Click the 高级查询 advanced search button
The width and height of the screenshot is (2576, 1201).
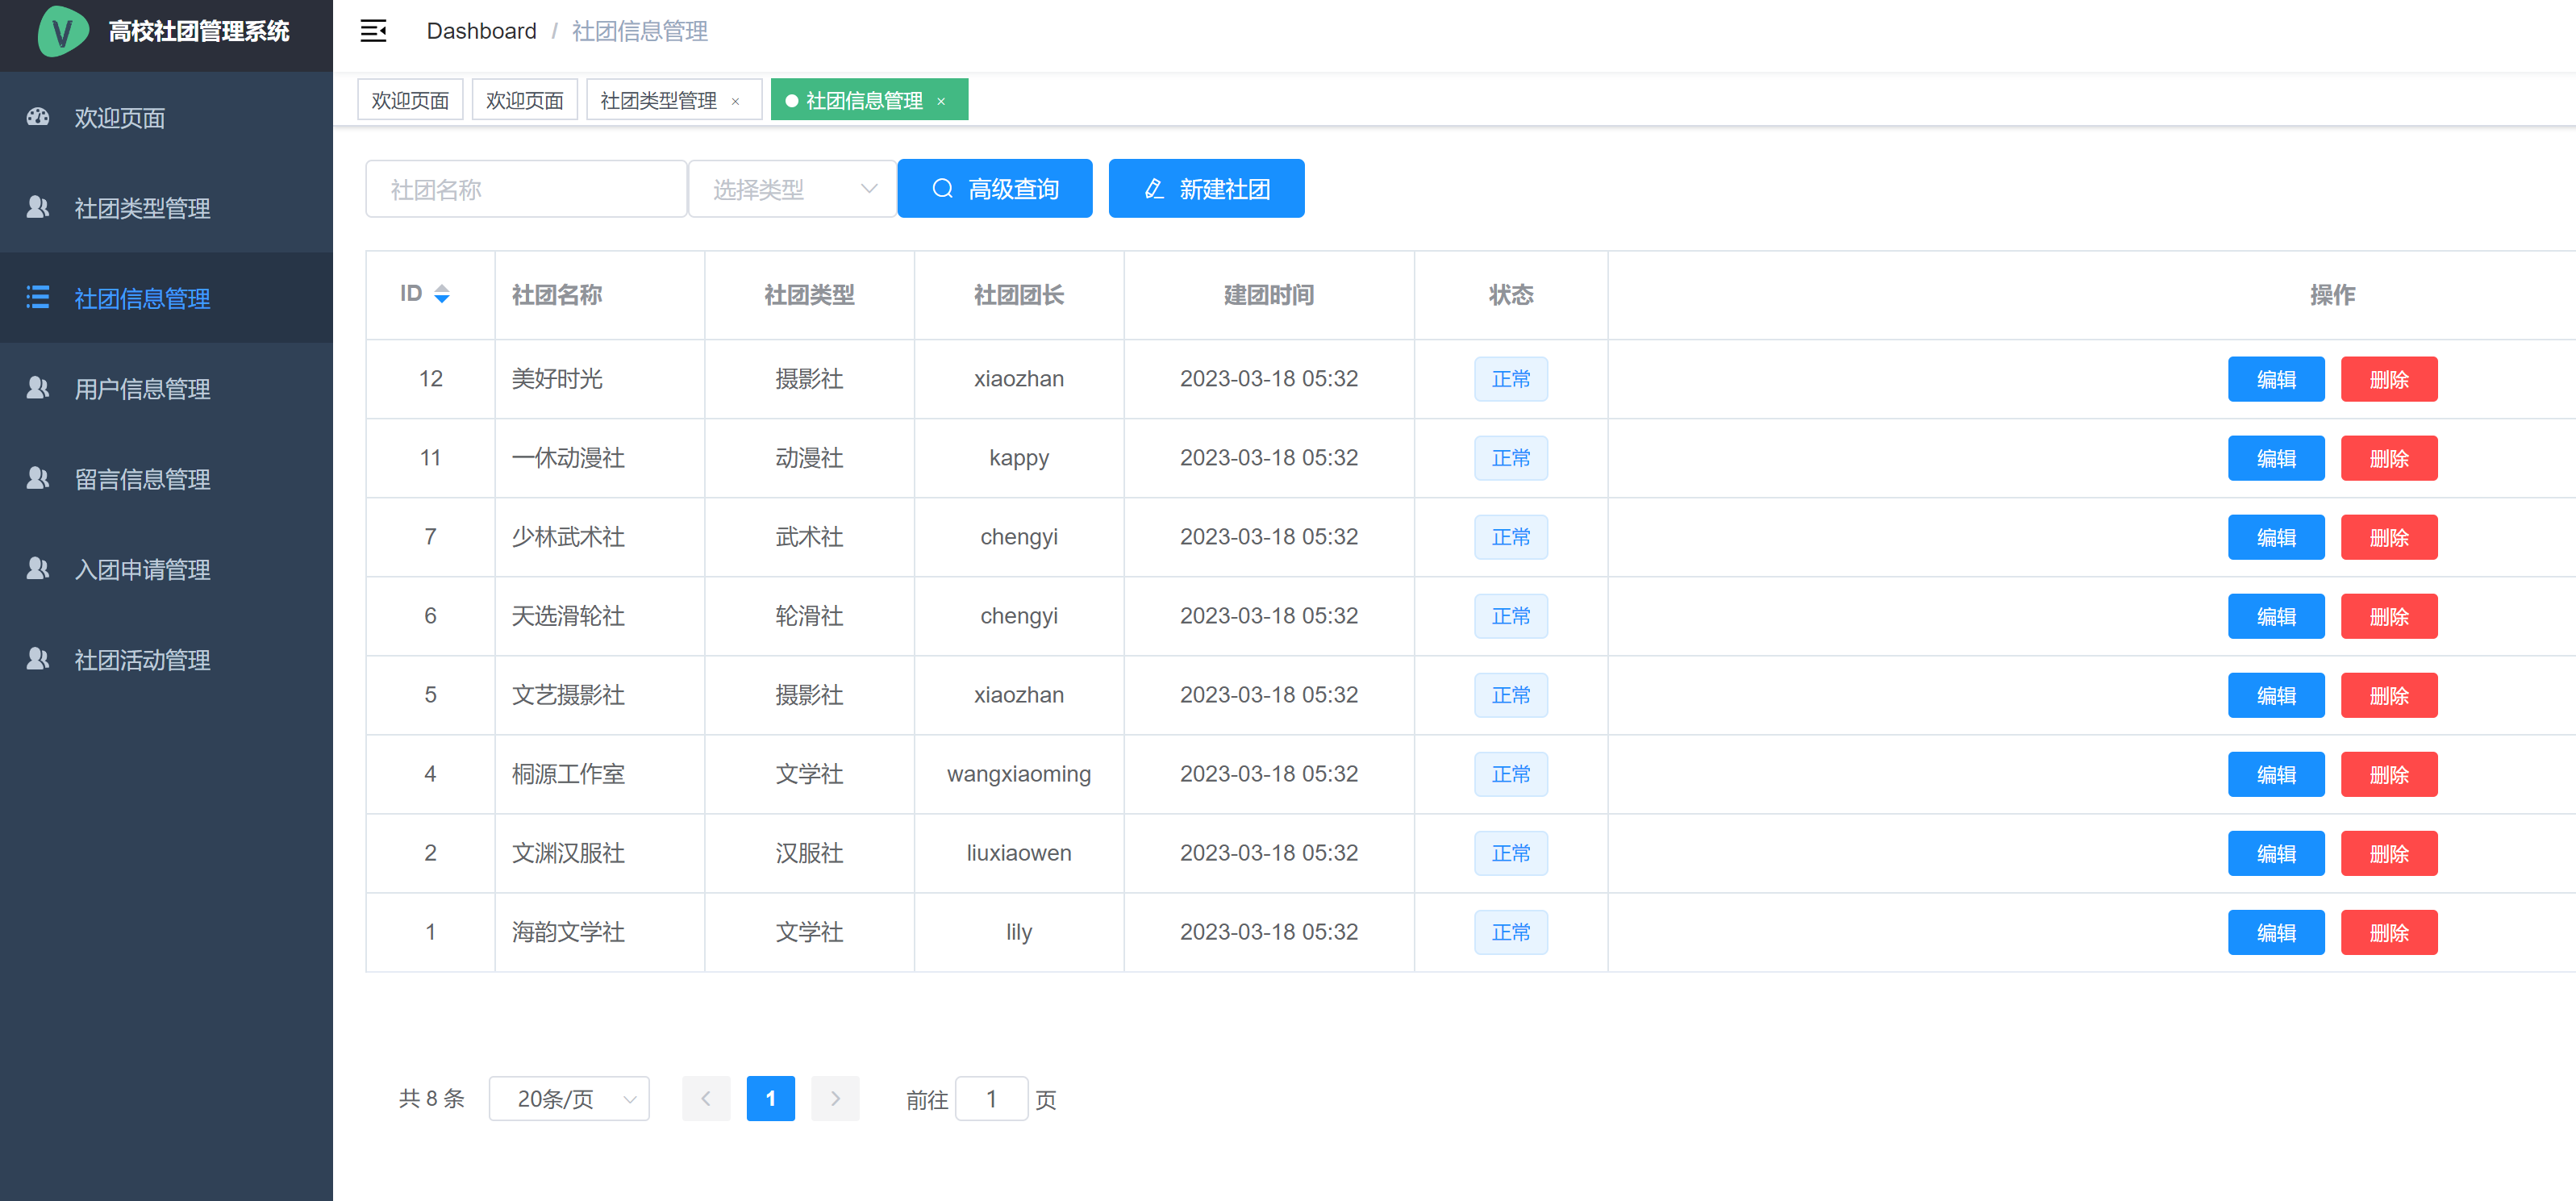994,188
